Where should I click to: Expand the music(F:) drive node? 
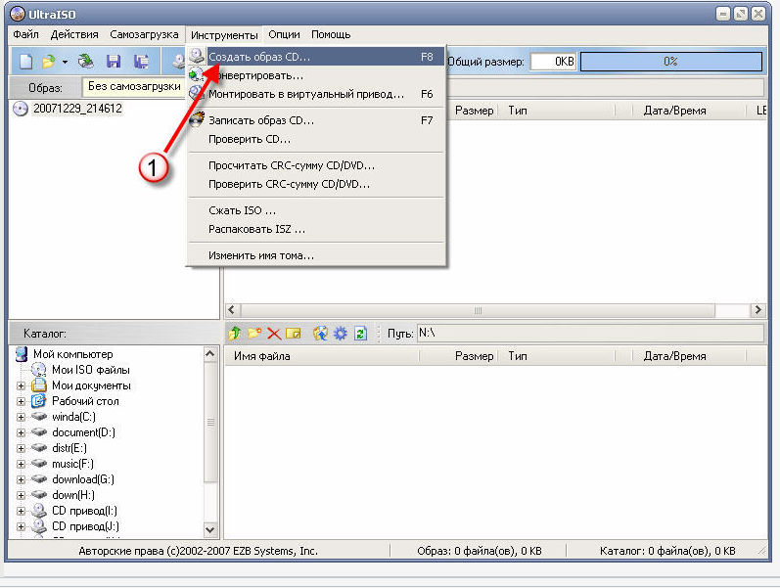tap(21, 464)
